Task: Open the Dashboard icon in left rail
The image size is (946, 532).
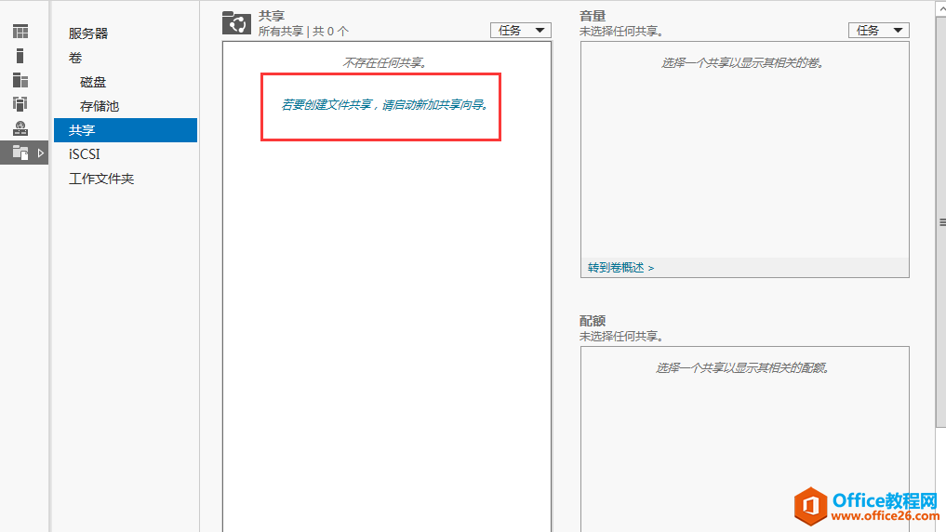Action: 20,33
